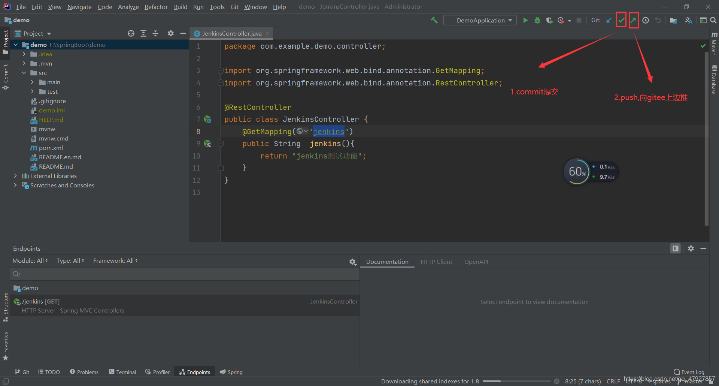
Task: Open Endpoints tool window options gear
Action: coord(691,248)
